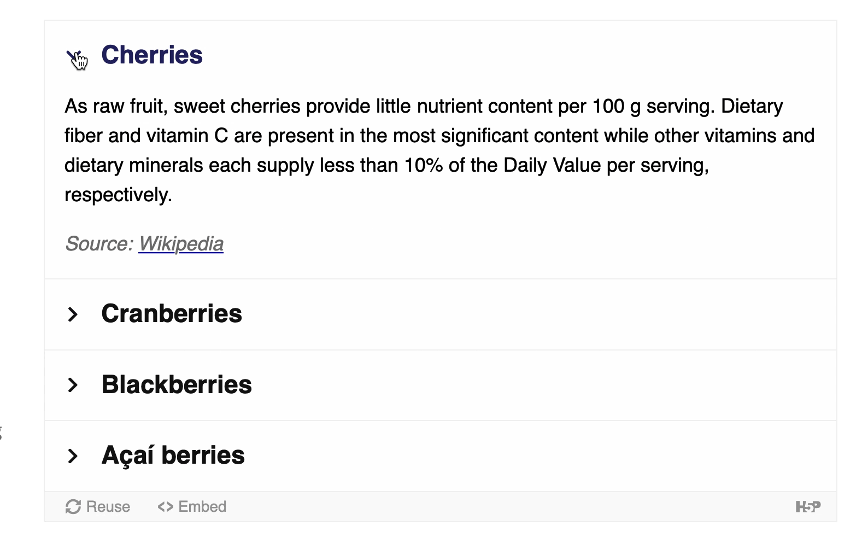Open the H5P logo link
The image size is (868, 549).
tap(808, 507)
